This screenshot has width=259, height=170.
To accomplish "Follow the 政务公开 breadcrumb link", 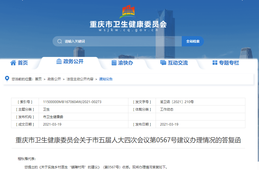I will coord(54,79).
